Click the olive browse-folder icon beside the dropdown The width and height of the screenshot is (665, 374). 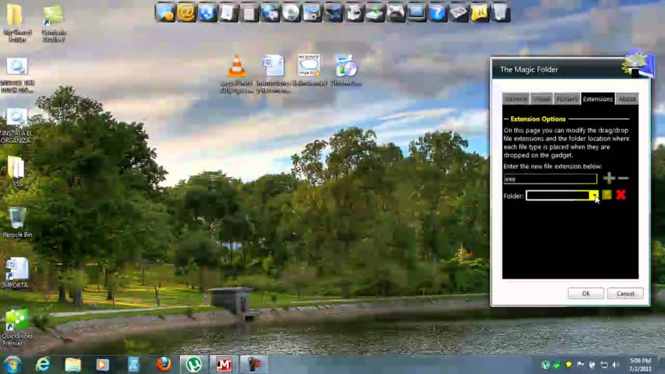(607, 195)
